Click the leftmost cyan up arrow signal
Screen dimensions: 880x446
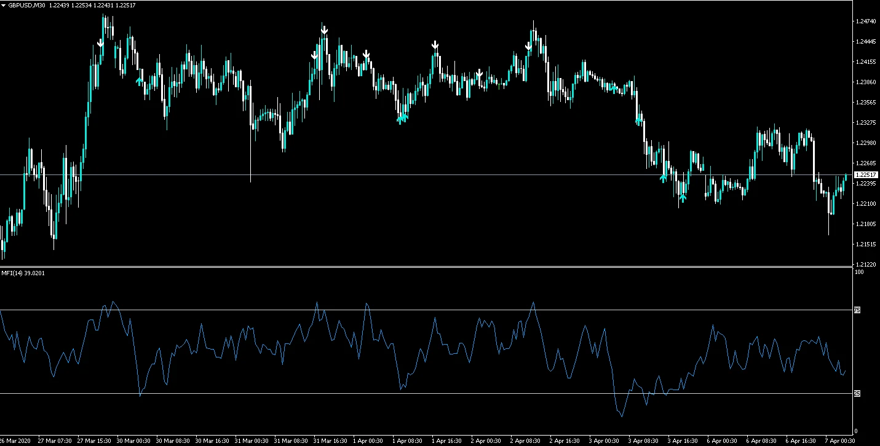coord(139,80)
